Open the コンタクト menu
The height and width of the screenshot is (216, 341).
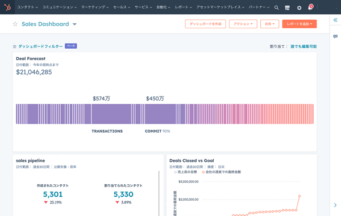pyautogui.click(x=27, y=7)
